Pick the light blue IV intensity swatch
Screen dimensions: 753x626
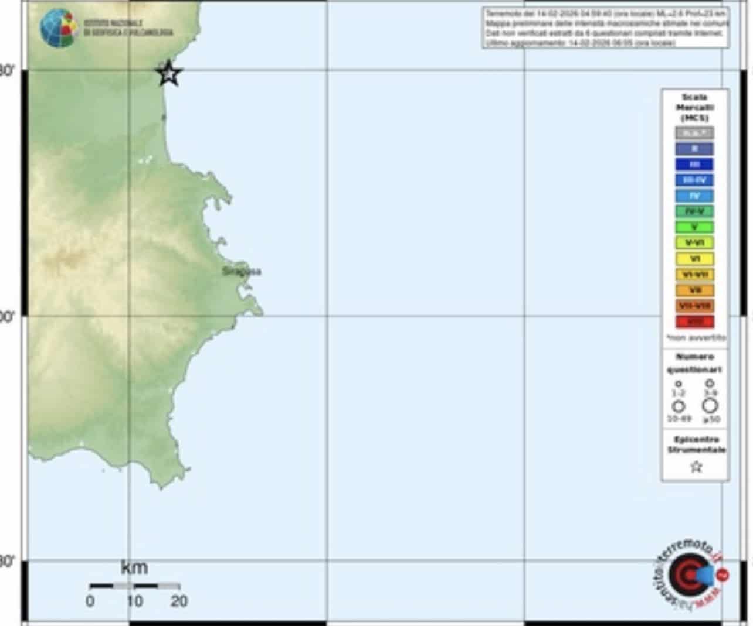694,196
